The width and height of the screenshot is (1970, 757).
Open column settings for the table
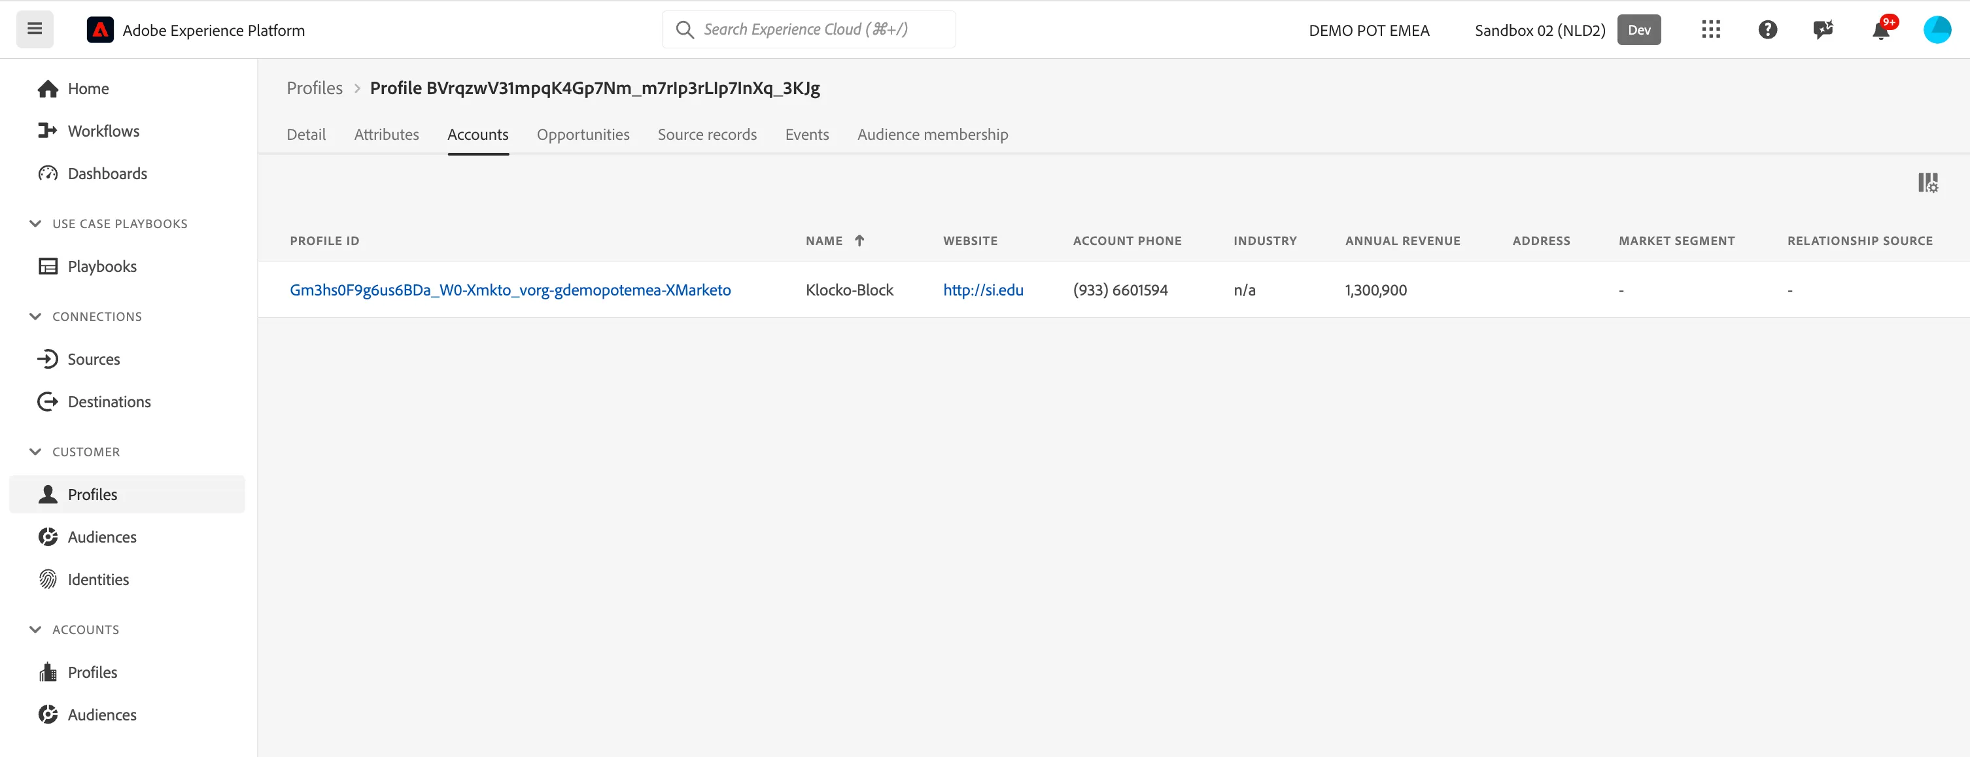click(1928, 183)
